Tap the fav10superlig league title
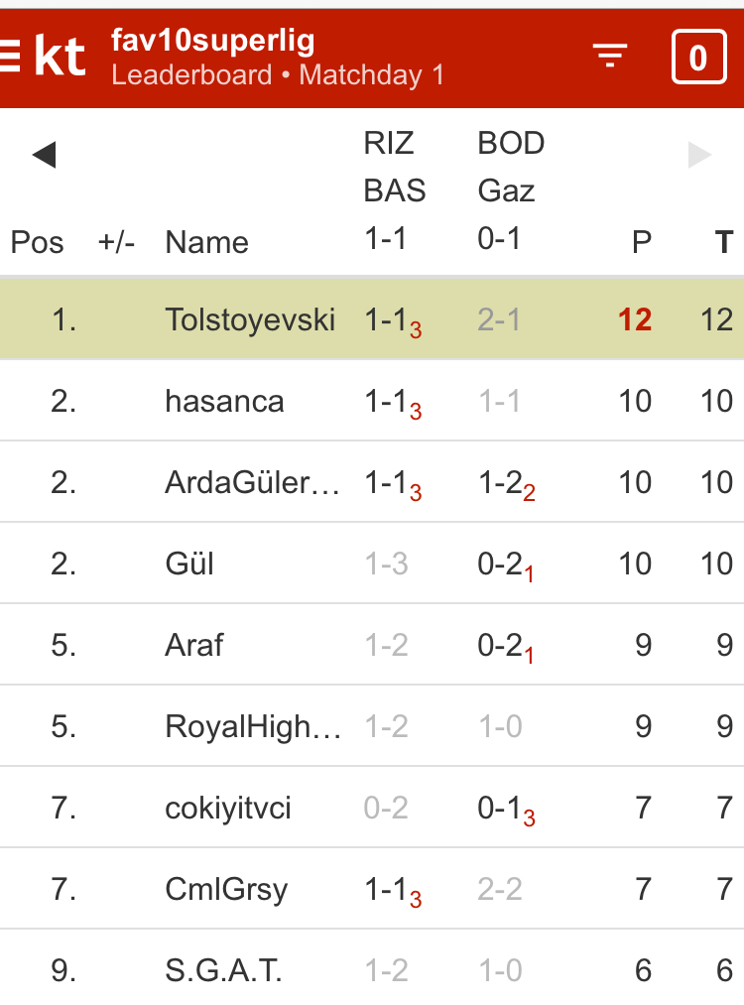The width and height of the screenshot is (744, 1005). click(213, 41)
